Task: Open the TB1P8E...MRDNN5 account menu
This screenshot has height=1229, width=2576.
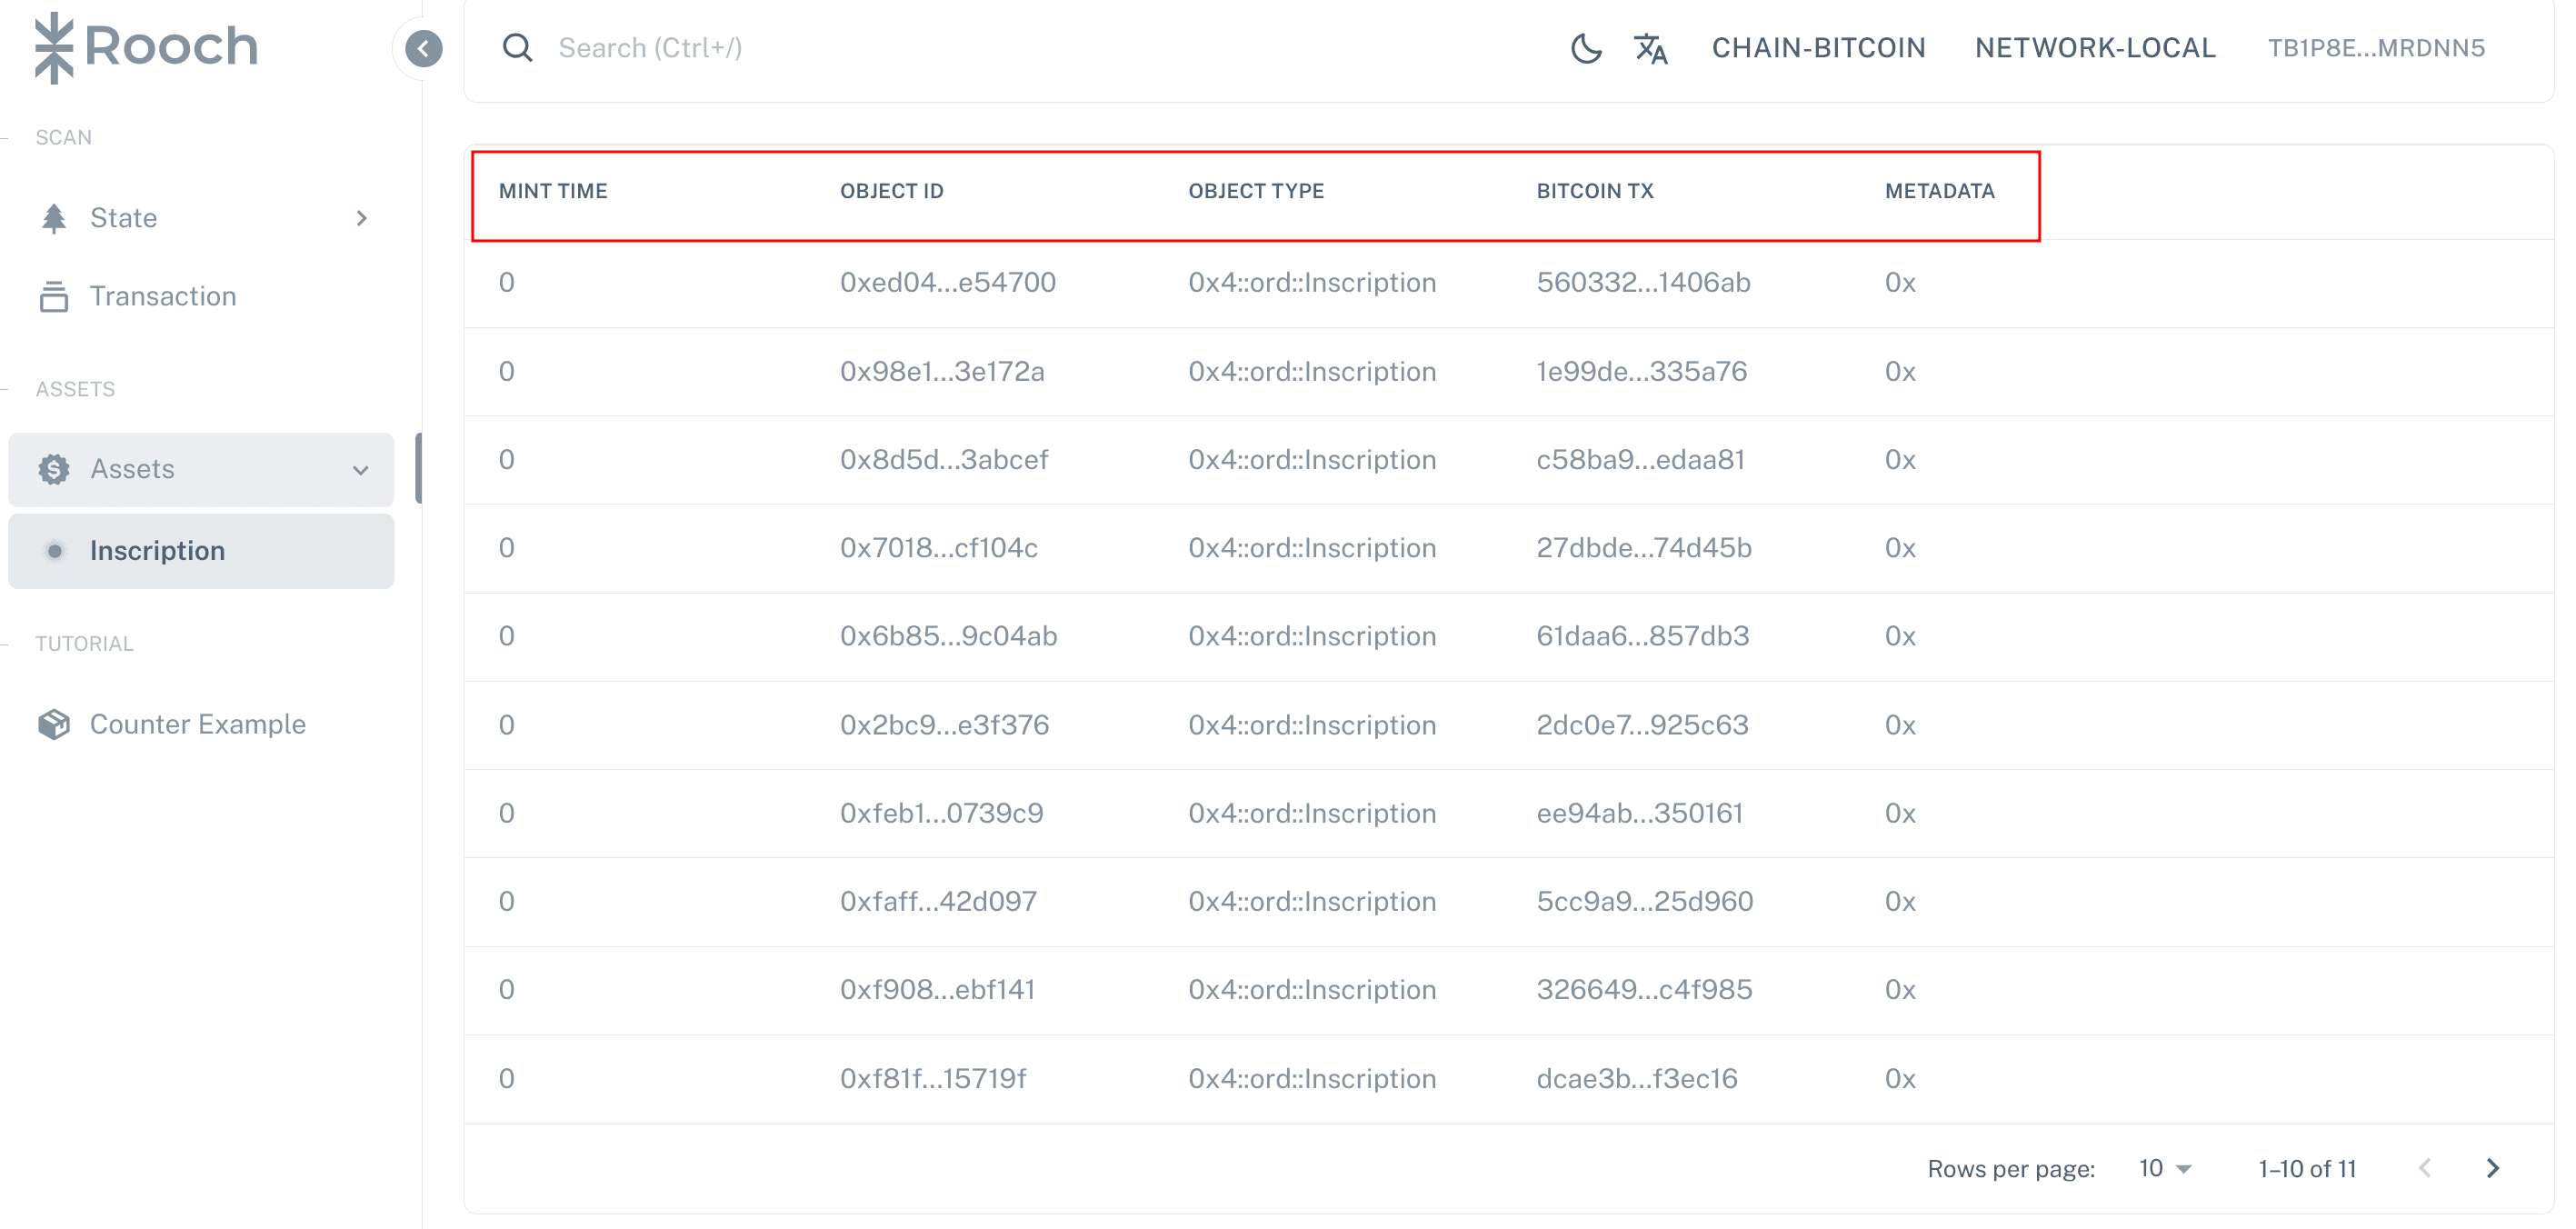Action: pos(2376,47)
